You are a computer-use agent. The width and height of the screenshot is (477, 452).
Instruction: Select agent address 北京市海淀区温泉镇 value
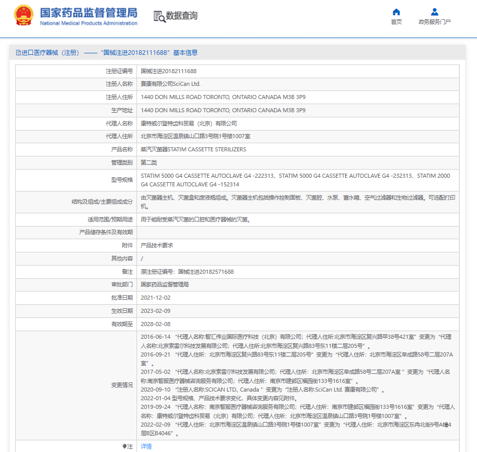(x=195, y=136)
